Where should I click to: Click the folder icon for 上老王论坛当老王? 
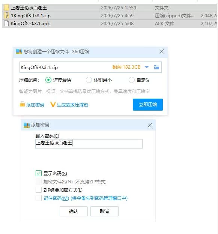pyautogui.click(x=6, y=7)
